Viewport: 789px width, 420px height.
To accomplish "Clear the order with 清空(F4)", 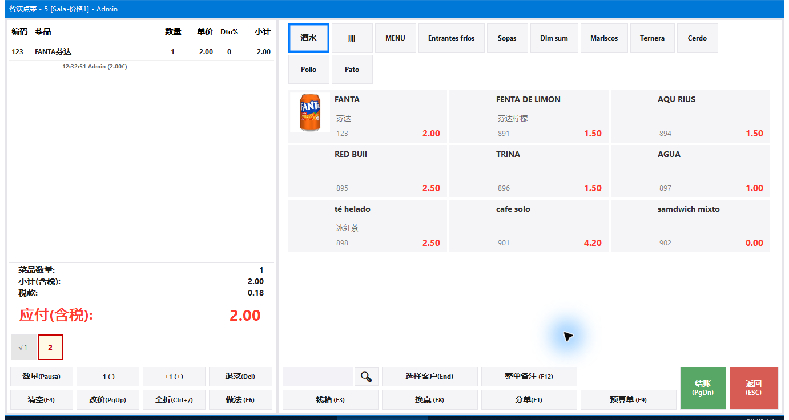I will coord(42,400).
